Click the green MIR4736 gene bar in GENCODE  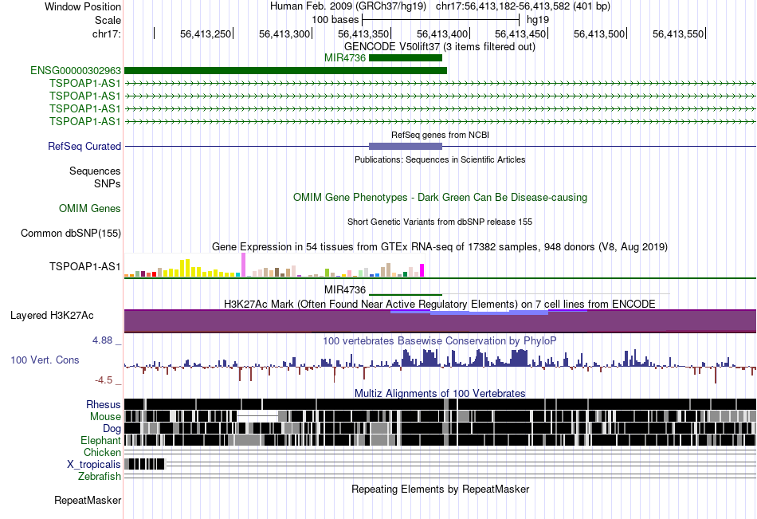(406, 58)
